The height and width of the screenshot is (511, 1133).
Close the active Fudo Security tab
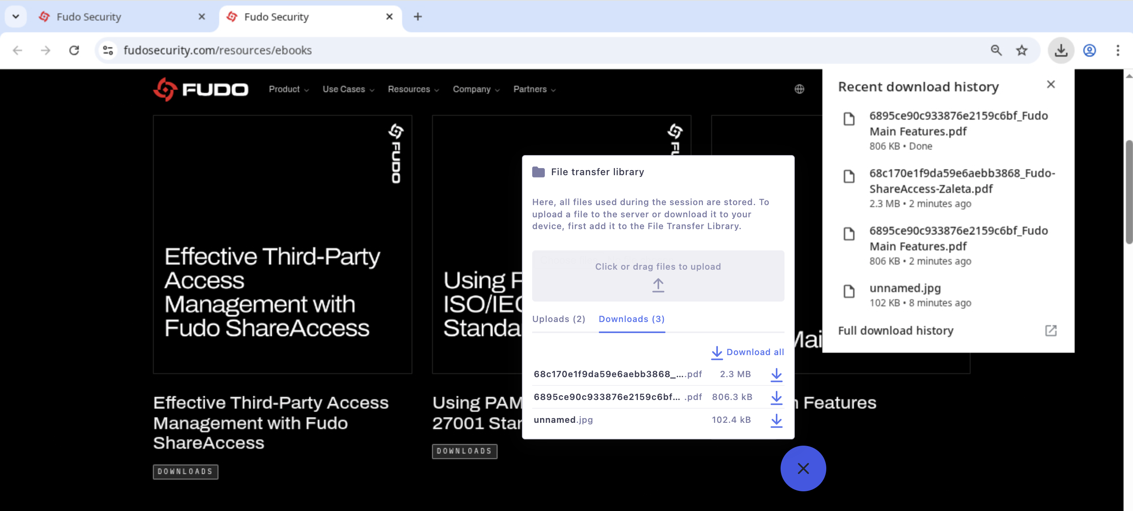coord(389,17)
